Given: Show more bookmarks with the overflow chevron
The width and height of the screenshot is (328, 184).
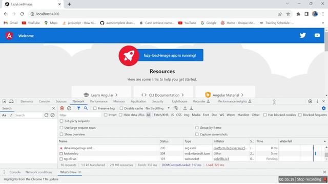Looking at the screenshot, I should 323,23.
